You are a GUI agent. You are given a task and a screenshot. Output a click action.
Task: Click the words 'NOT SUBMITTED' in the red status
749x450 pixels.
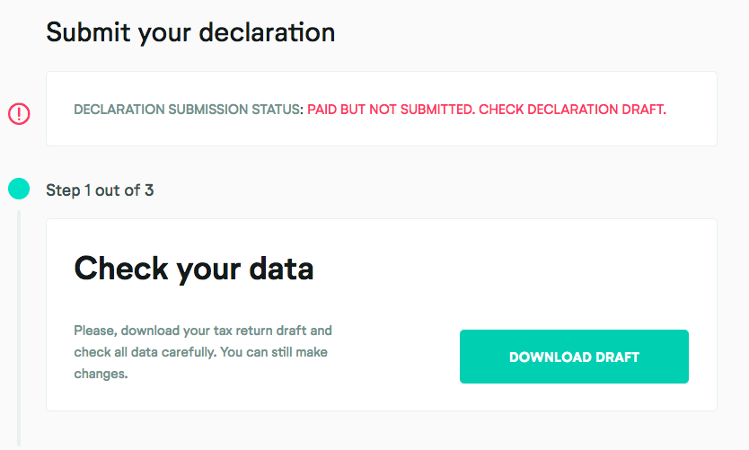pos(427,110)
